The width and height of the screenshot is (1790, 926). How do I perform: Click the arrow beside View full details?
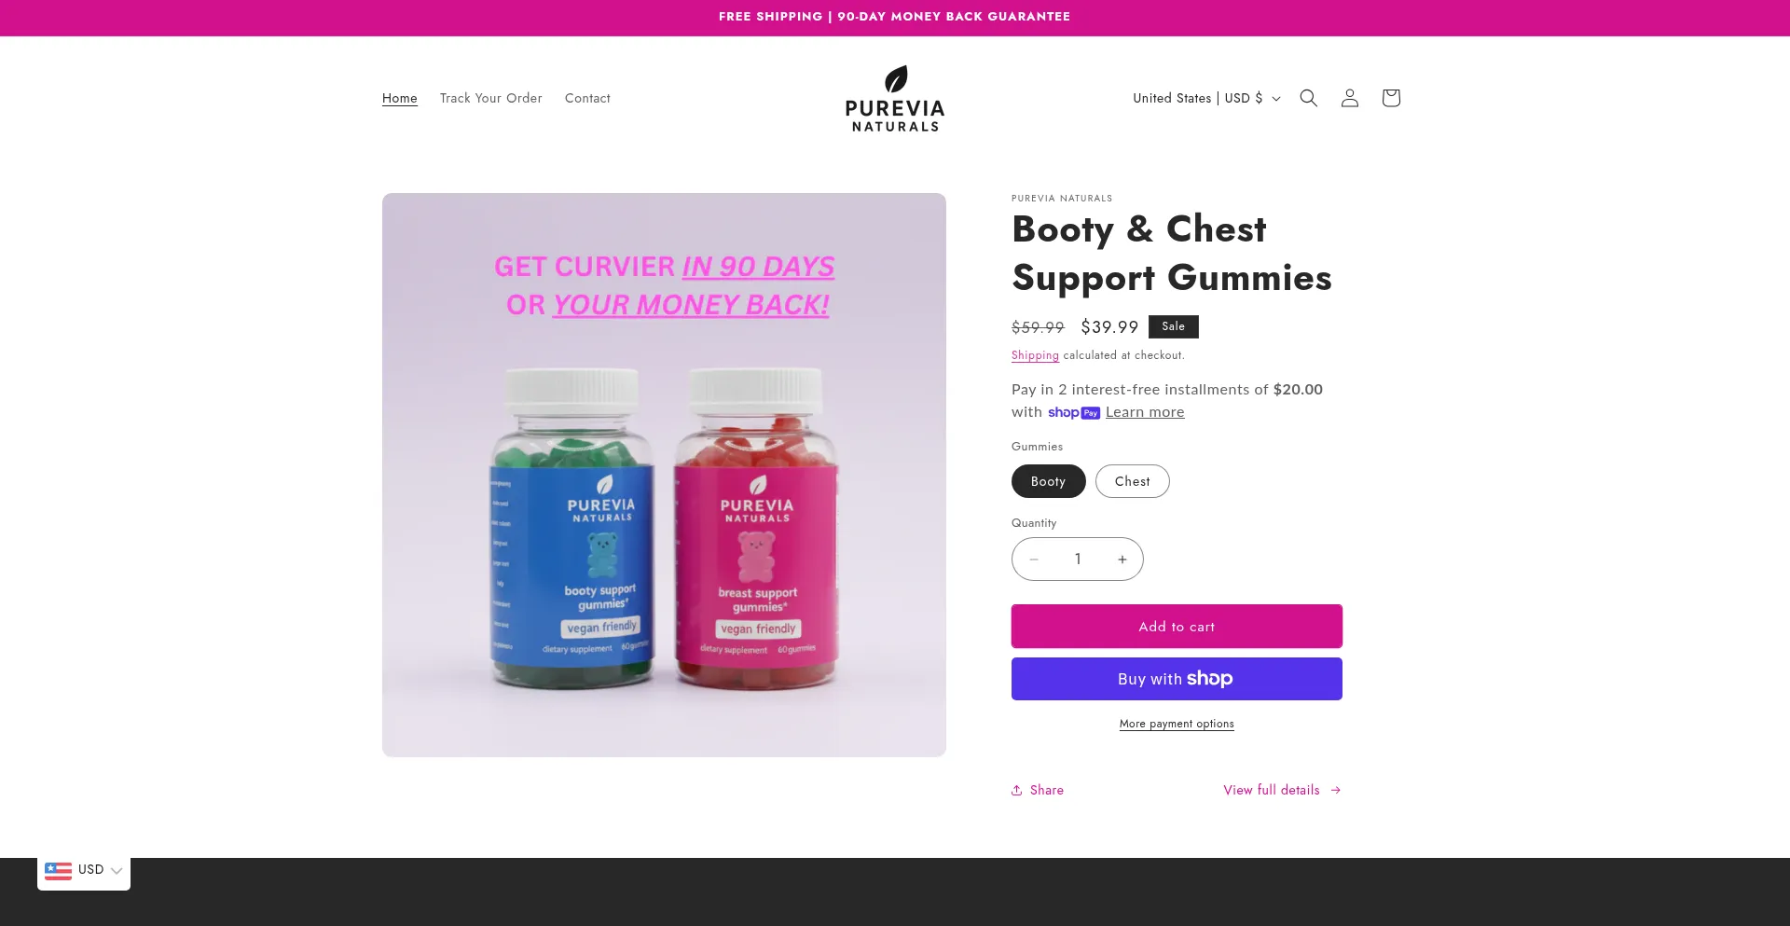1335,790
